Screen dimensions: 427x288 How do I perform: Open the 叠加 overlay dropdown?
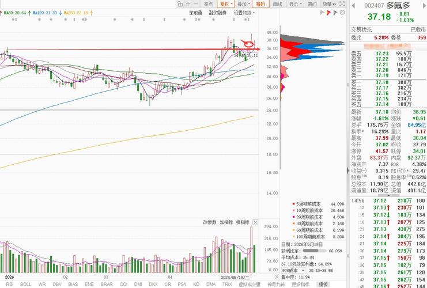tap(243, 4)
